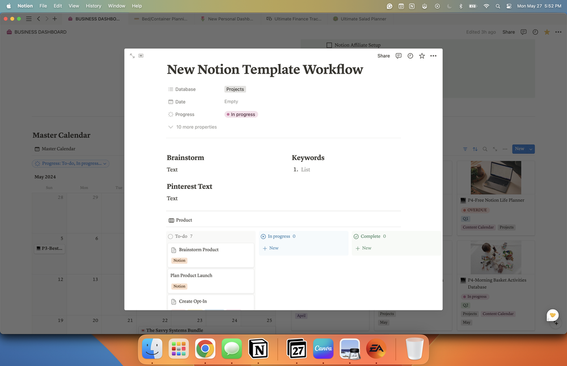567x366 pixels.
Task: Open comments with the speech bubble icon
Action: (399, 55)
